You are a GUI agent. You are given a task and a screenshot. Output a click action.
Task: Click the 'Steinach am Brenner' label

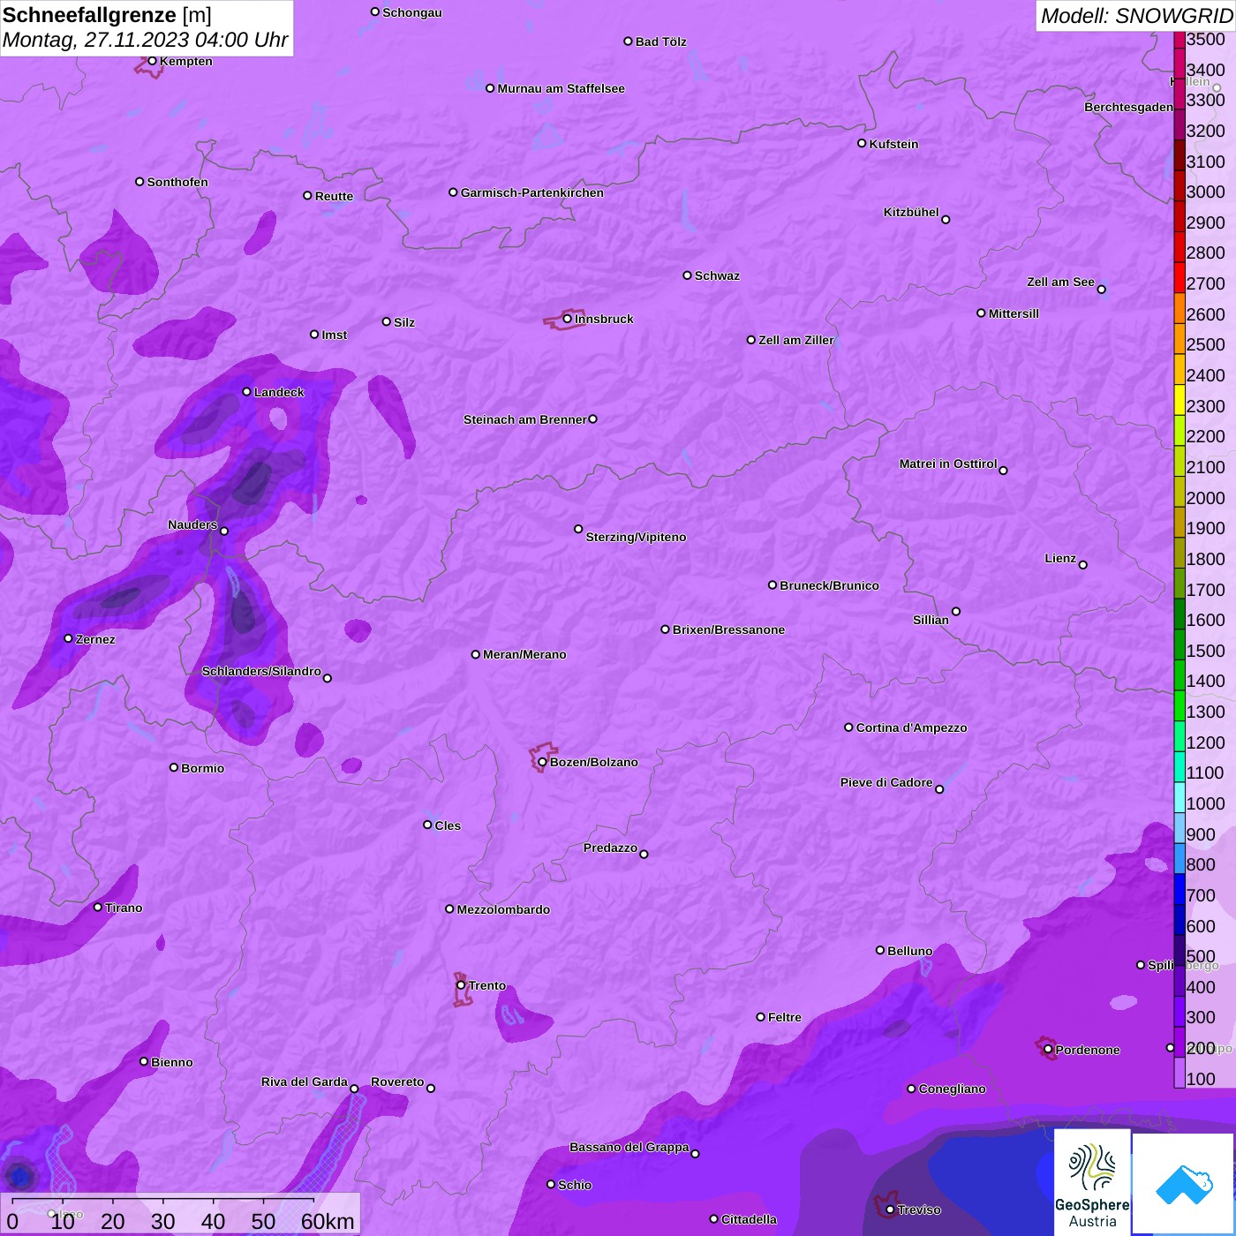tap(525, 419)
